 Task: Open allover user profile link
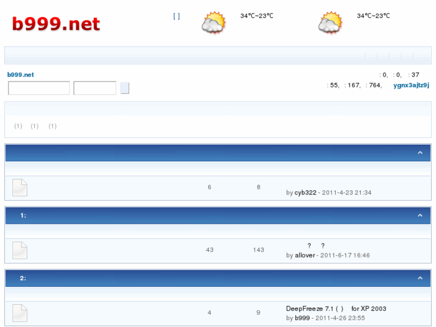pyautogui.click(x=305, y=255)
